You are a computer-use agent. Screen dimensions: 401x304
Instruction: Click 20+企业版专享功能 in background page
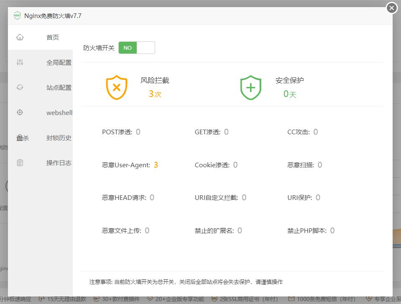[x=179, y=299]
